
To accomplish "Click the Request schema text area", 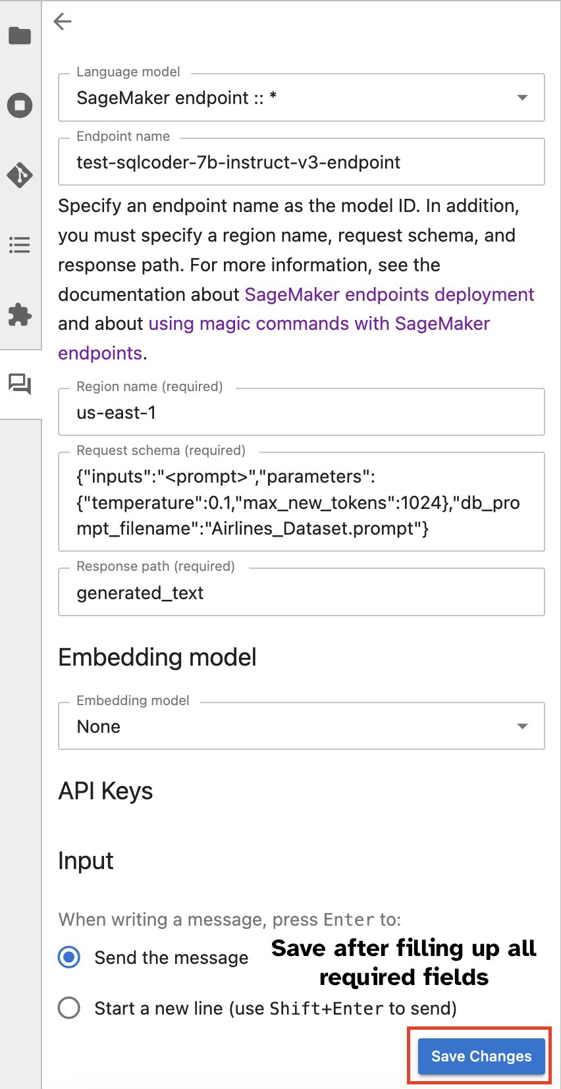I will click(302, 502).
